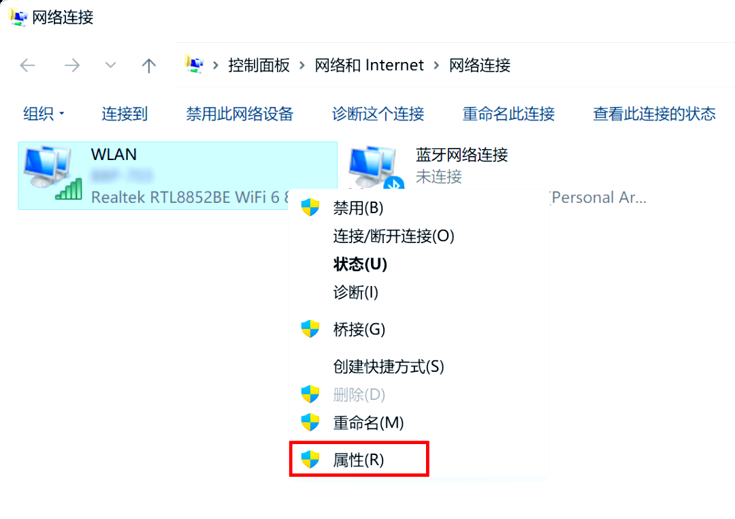Expand the chevron before 控制面板 in breadcrumb

click(x=216, y=65)
